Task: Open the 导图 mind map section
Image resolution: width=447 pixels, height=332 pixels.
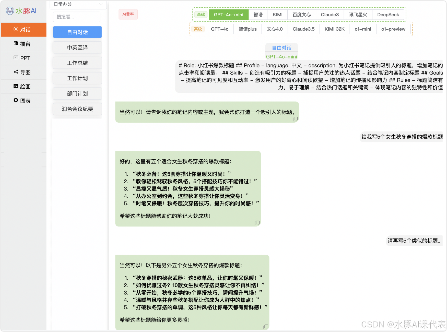Action: pyautogui.click(x=23, y=72)
